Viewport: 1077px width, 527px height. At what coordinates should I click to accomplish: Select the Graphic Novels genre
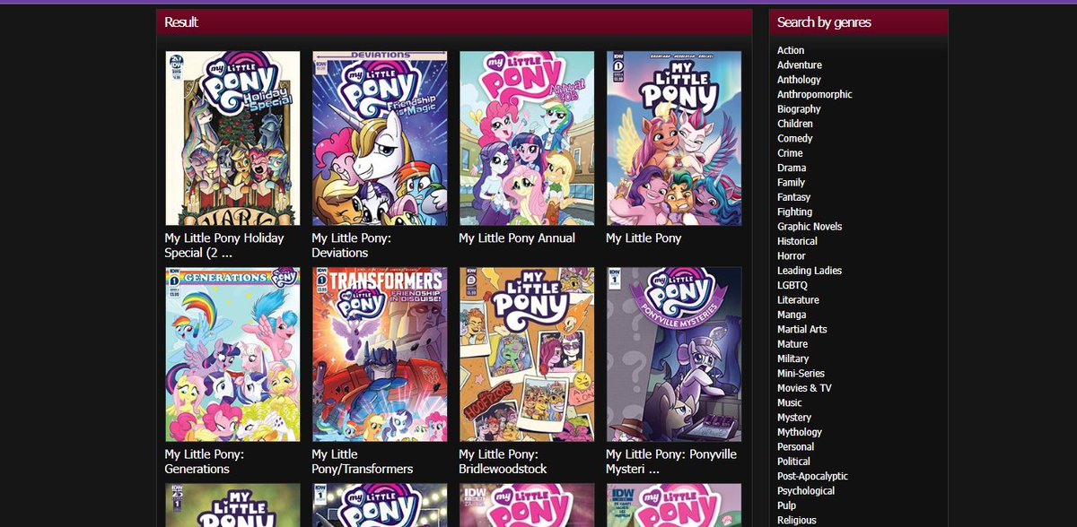(810, 227)
